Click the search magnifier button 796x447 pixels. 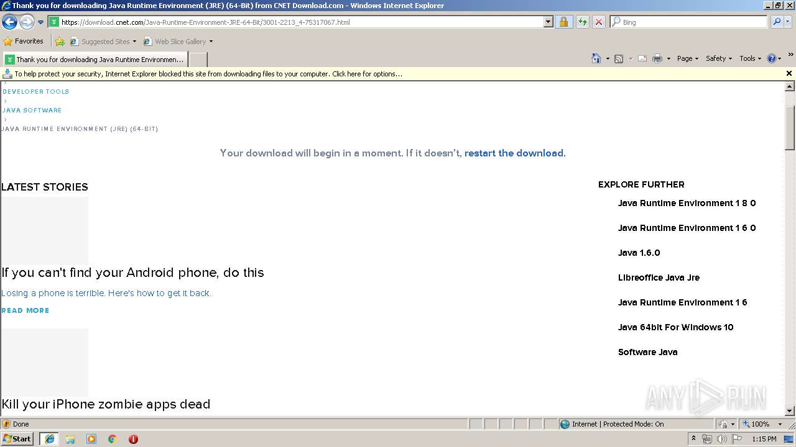[776, 22]
